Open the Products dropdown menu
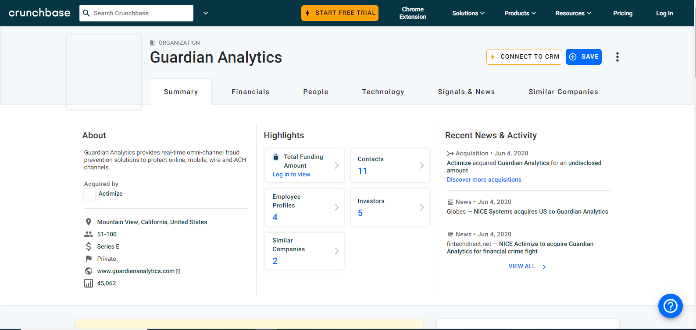This screenshot has height=330, width=696. [520, 13]
